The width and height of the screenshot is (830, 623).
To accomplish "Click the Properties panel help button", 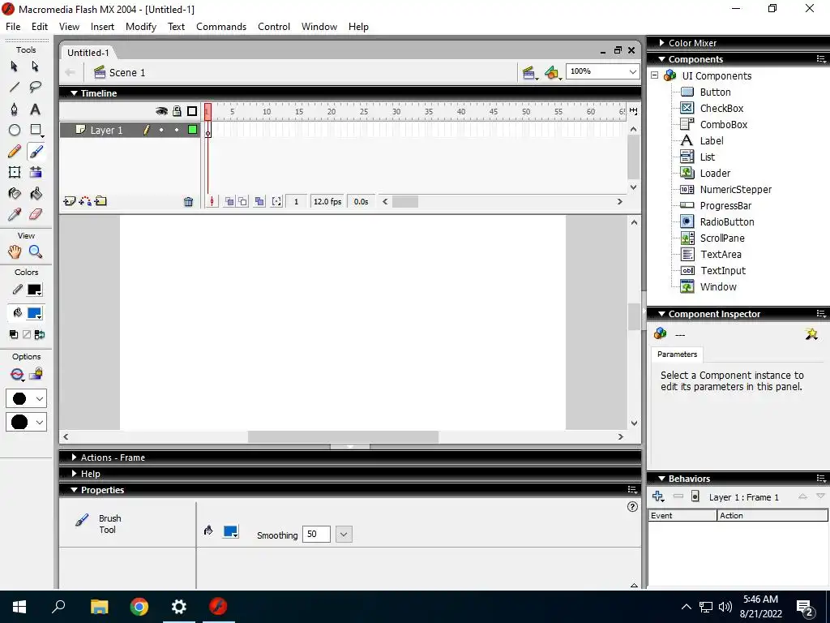I will [x=632, y=506].
